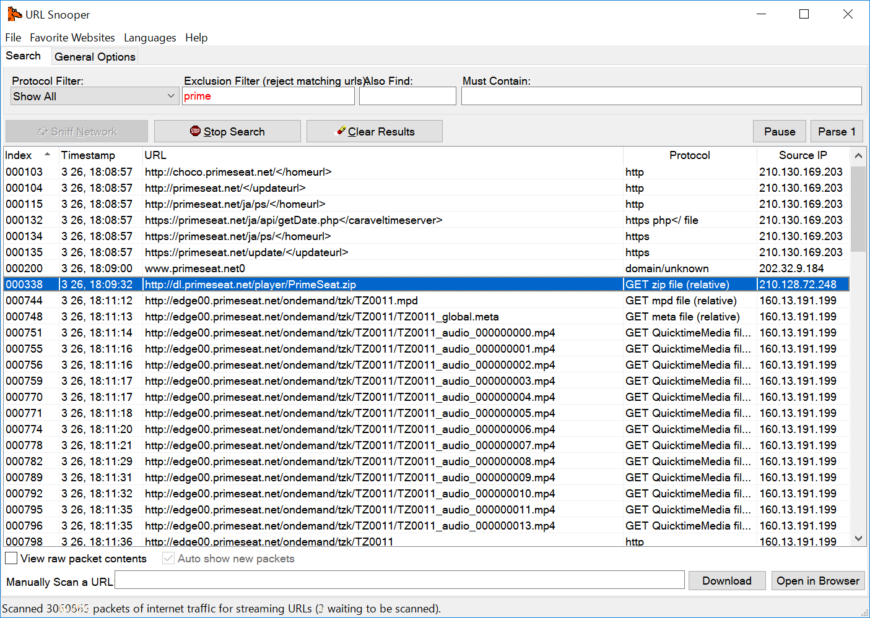Screen dimensions: 870x618
Task: Sort by the URL column header
Action: [x=383, y=155]
